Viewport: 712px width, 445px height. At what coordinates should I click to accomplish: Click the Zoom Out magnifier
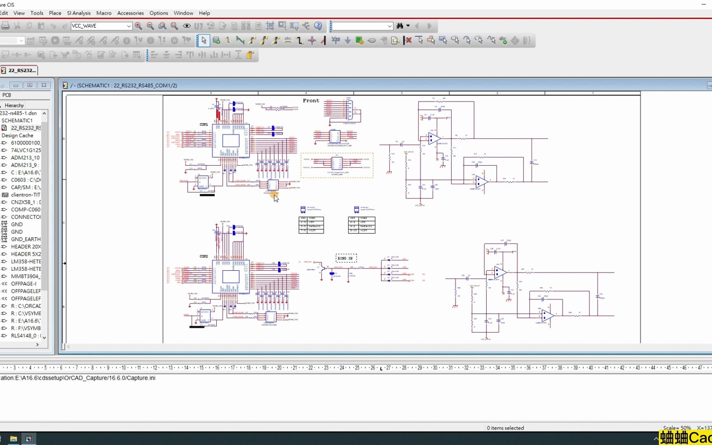click(x=150, y=26)
